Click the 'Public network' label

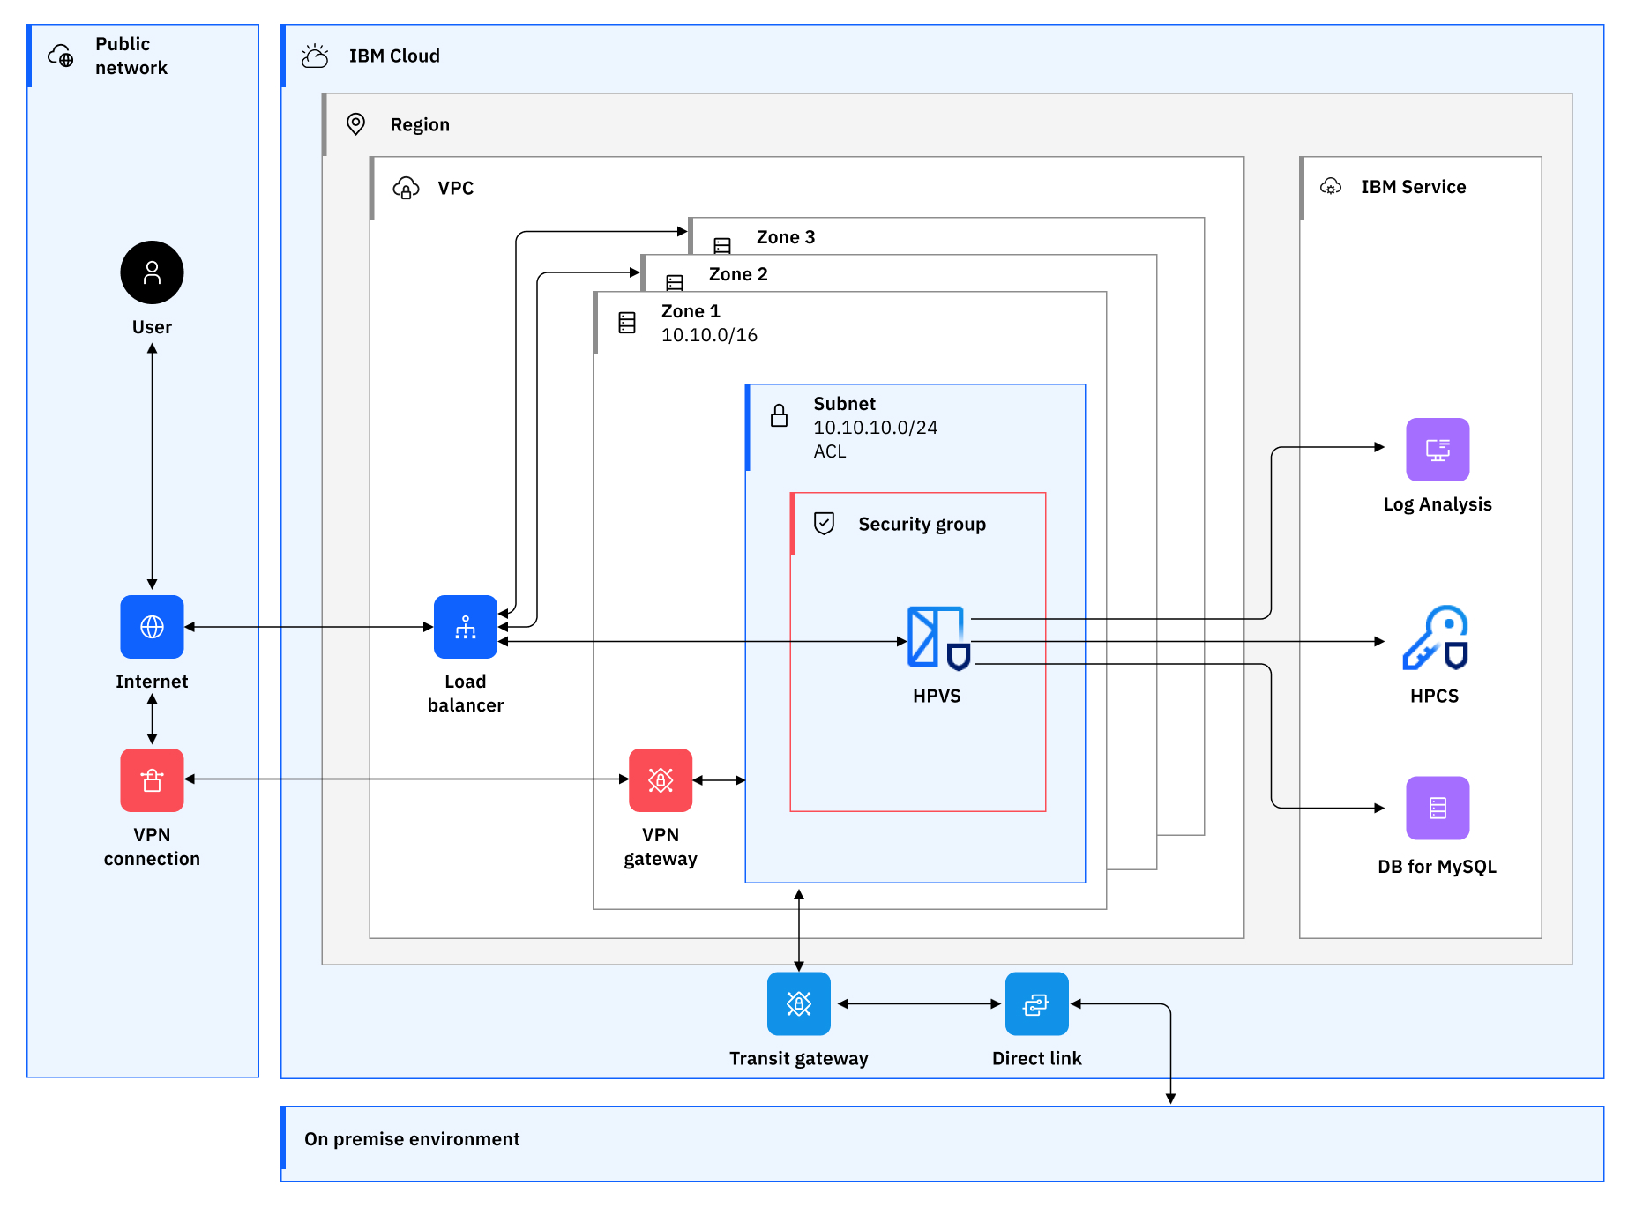coord(131,56)
